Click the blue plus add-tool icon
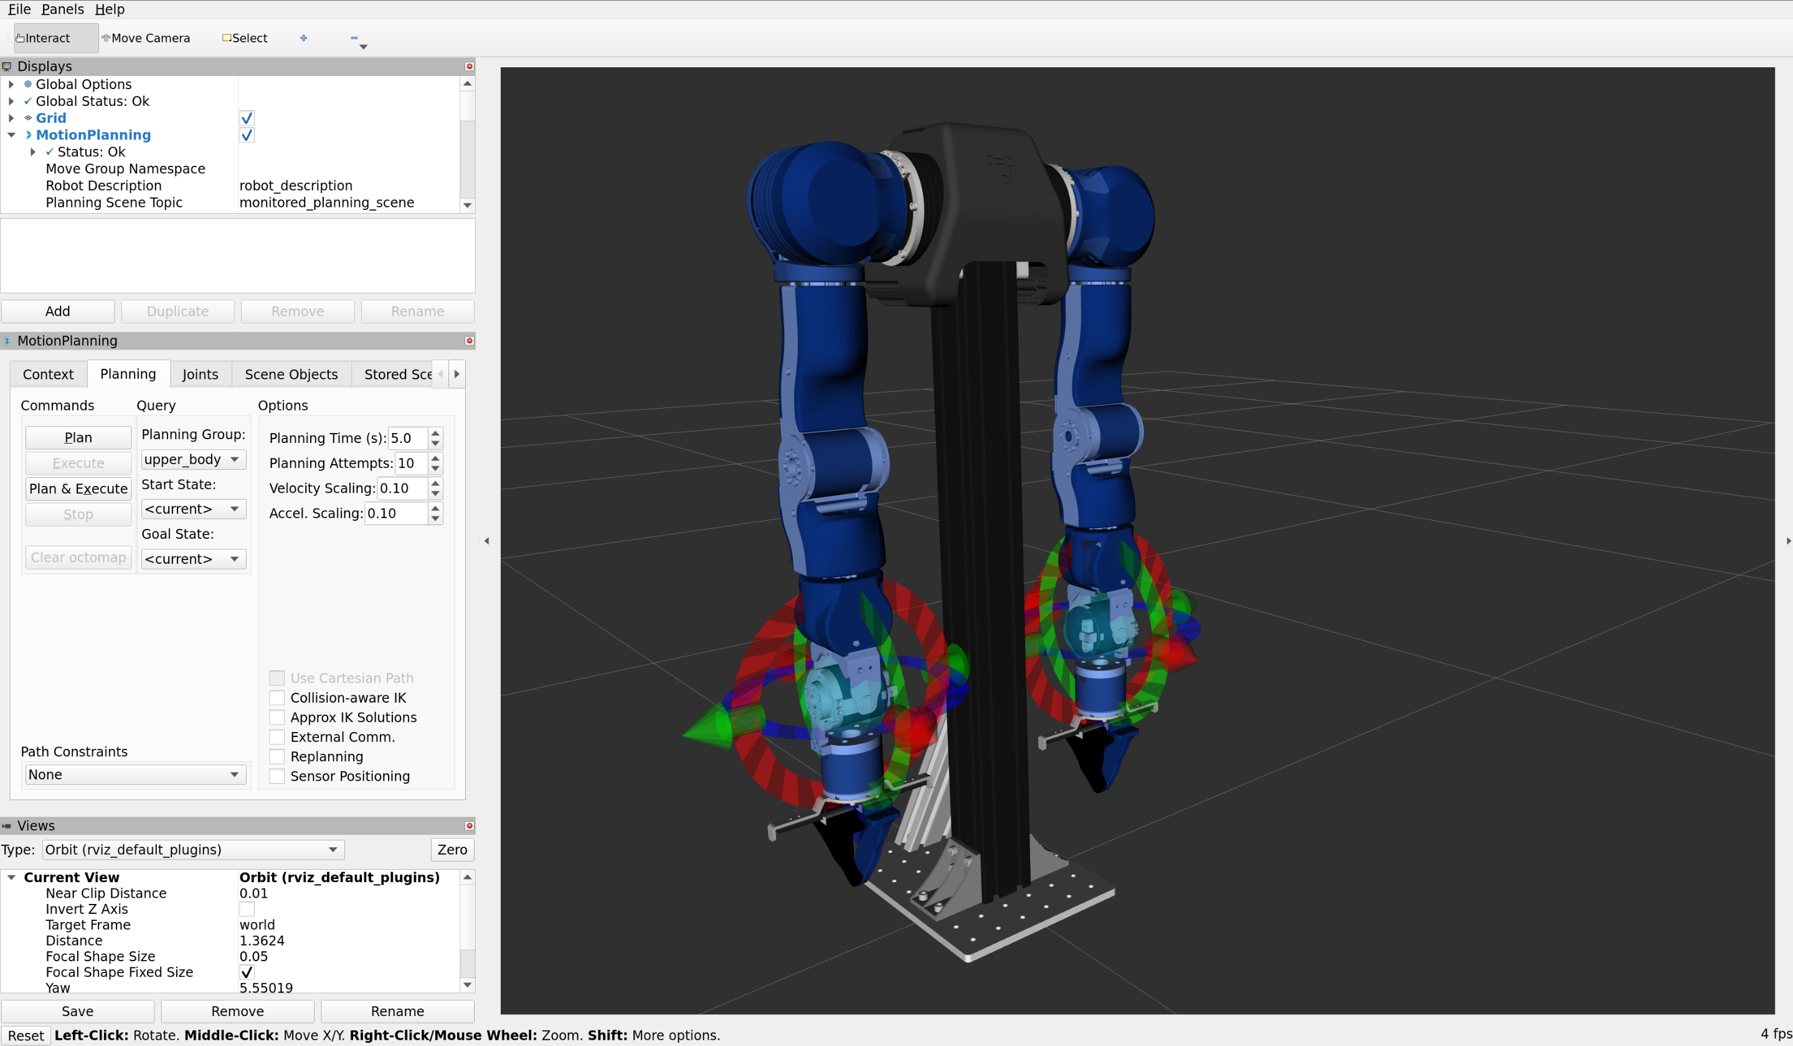This screenshot has width=1793, height=1046. click(x=304, y=38)
